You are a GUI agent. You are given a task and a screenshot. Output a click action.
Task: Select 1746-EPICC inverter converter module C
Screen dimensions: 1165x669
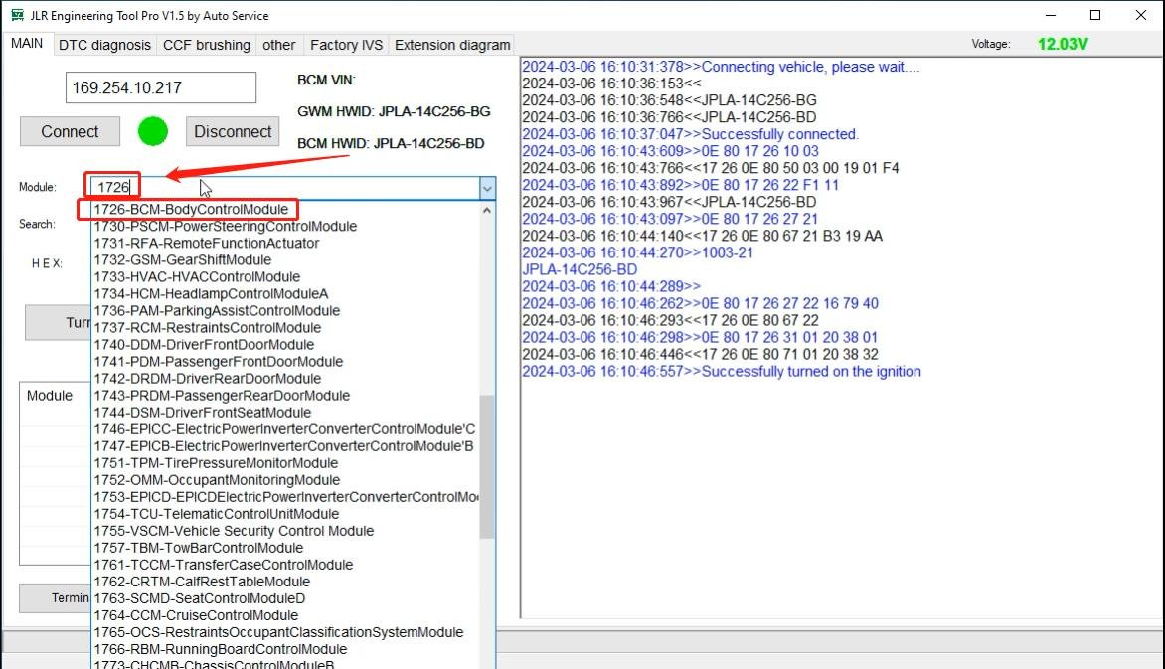pyautogui.click(x=285, y=428)
